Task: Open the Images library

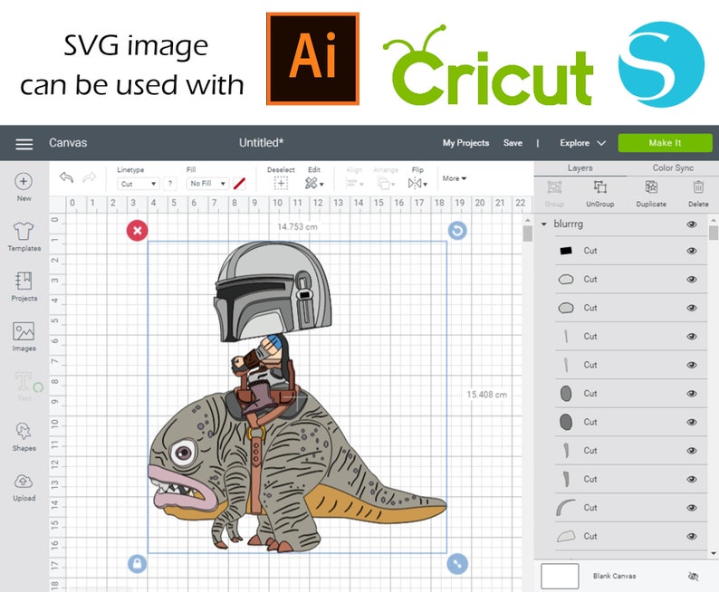Action: coord(24,337)
